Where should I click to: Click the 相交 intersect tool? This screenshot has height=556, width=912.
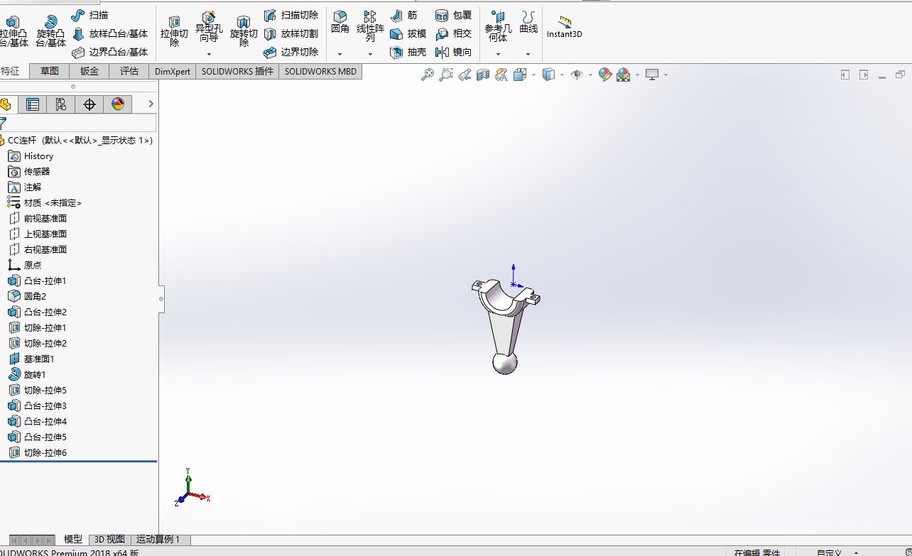click(x=453, y=33)
